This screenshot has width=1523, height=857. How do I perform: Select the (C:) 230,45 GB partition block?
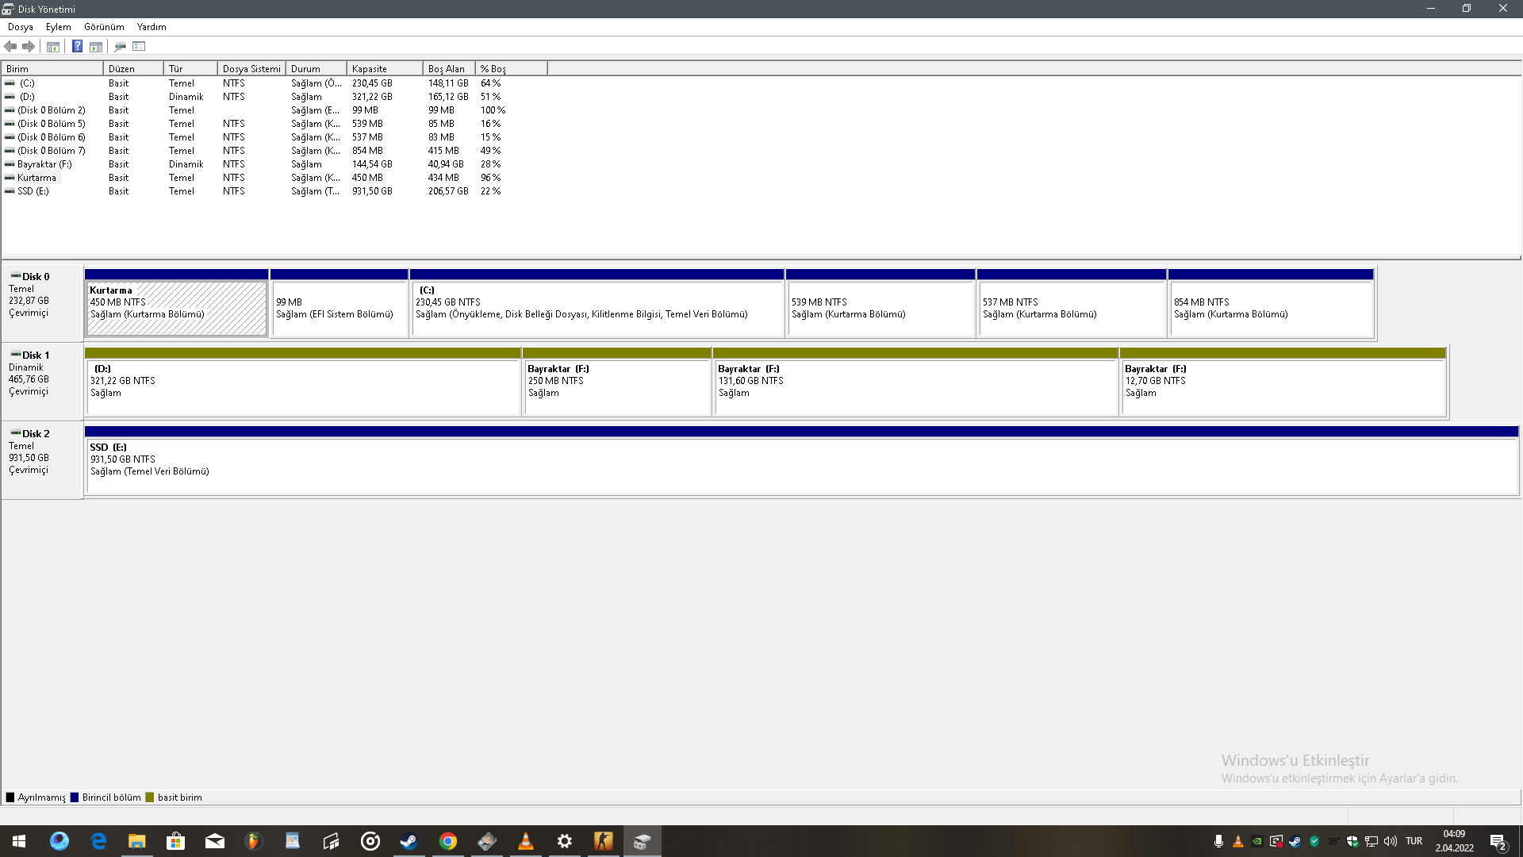click(597, 309)
